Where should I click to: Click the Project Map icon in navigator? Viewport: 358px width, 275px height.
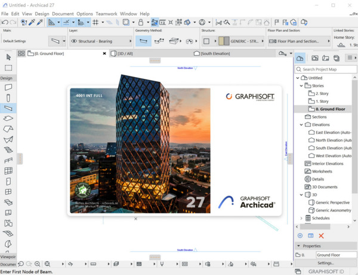[300, 59]
